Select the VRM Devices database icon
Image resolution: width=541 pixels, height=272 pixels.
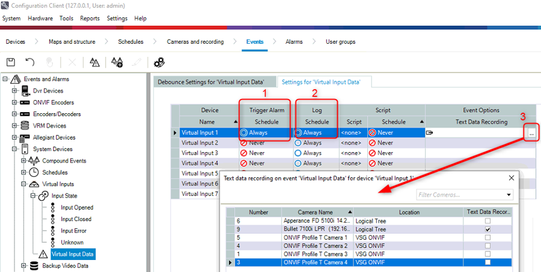26,126
